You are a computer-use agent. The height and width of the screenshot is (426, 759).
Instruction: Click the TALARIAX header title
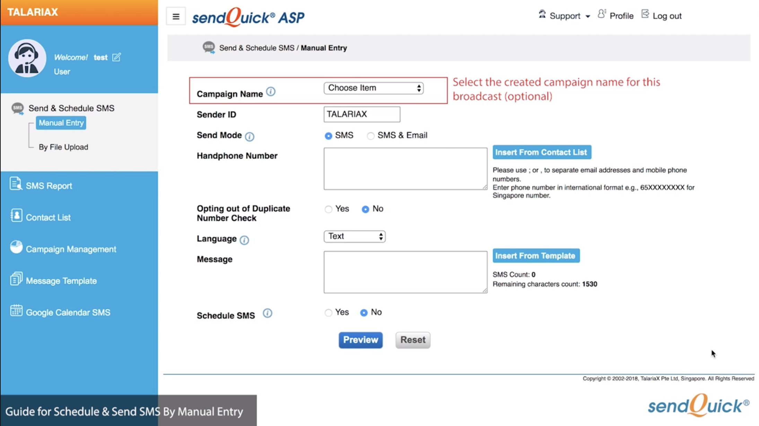pyautogui.click(x=33, y=12)
